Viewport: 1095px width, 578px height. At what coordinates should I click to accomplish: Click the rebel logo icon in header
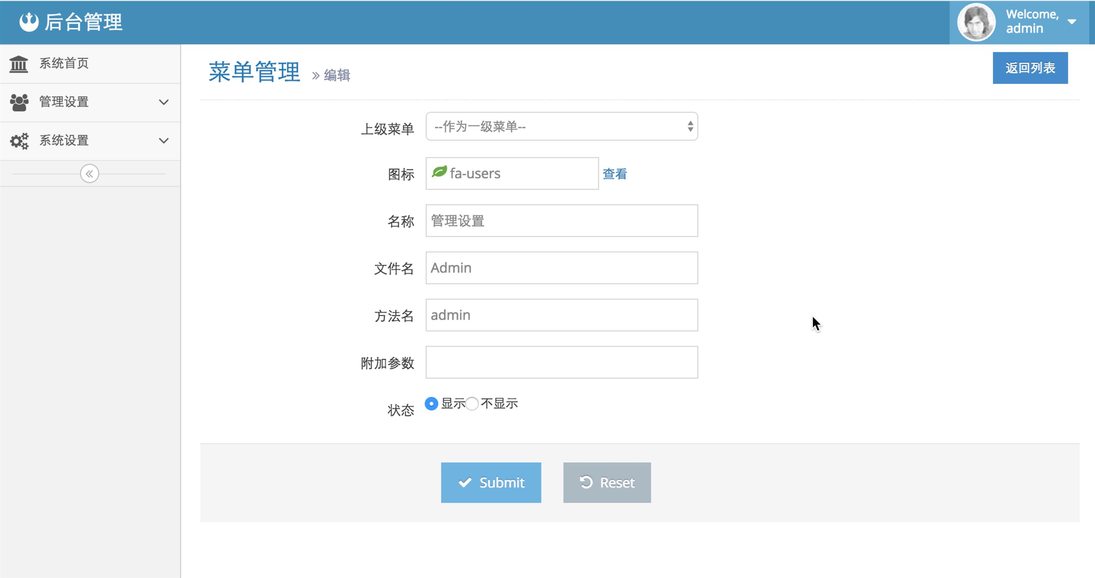pyautogui.click(x=29, y=22)
